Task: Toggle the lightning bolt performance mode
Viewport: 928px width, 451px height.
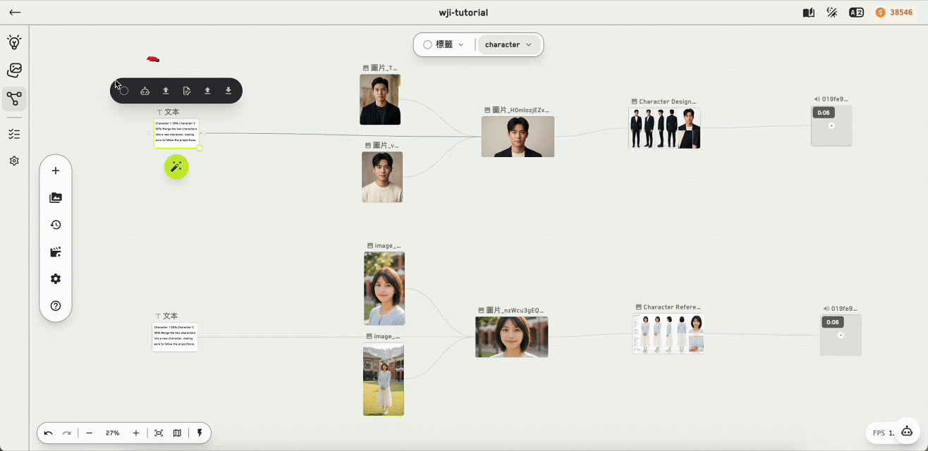Action: click(x=200, y=433)
